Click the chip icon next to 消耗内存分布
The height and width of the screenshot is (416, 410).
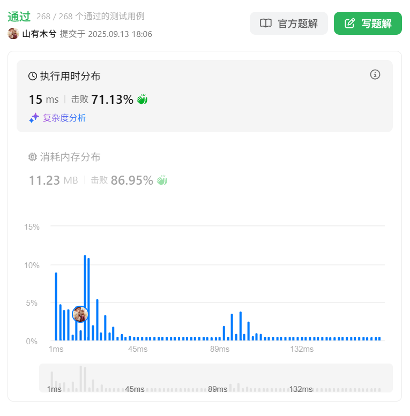(x=33, y=157)
